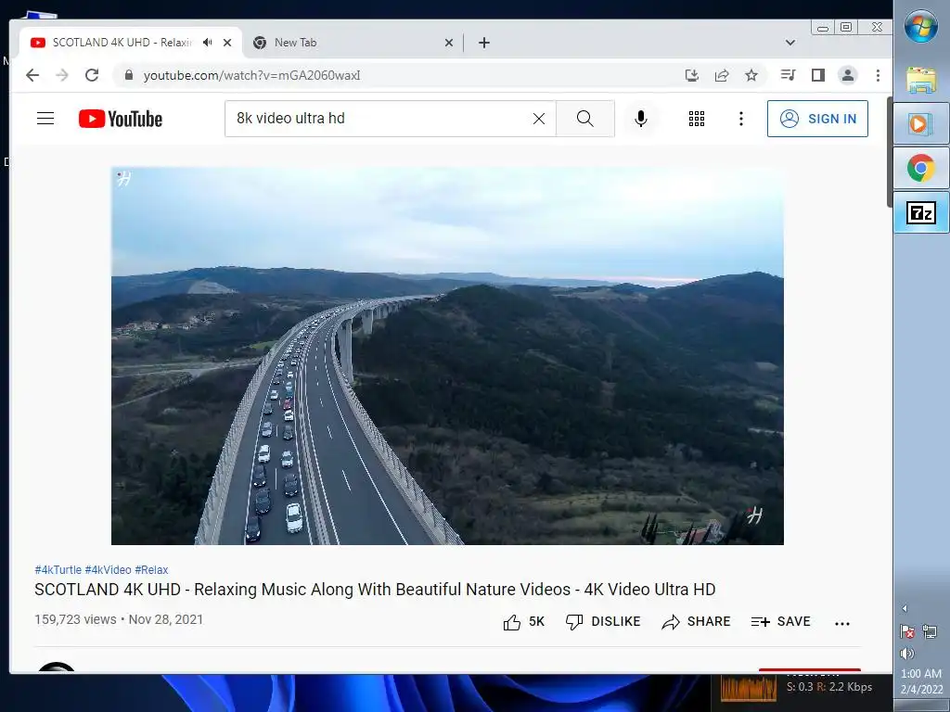Screen dimensions: 950x712
Task: Open the Chrome profile avatar
Action: tap(848, 75)
